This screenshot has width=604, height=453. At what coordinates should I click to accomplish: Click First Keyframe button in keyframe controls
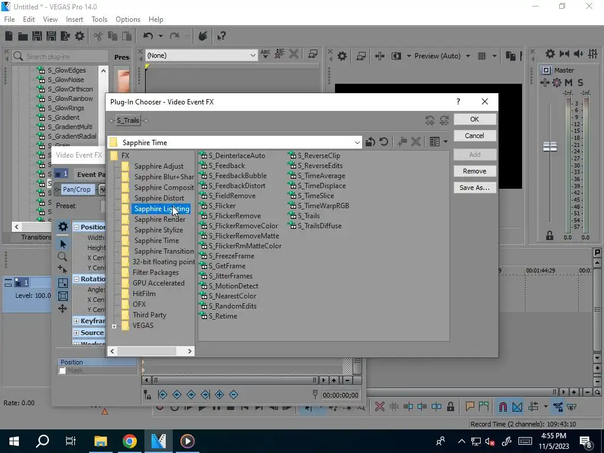[x=163, y=395]
